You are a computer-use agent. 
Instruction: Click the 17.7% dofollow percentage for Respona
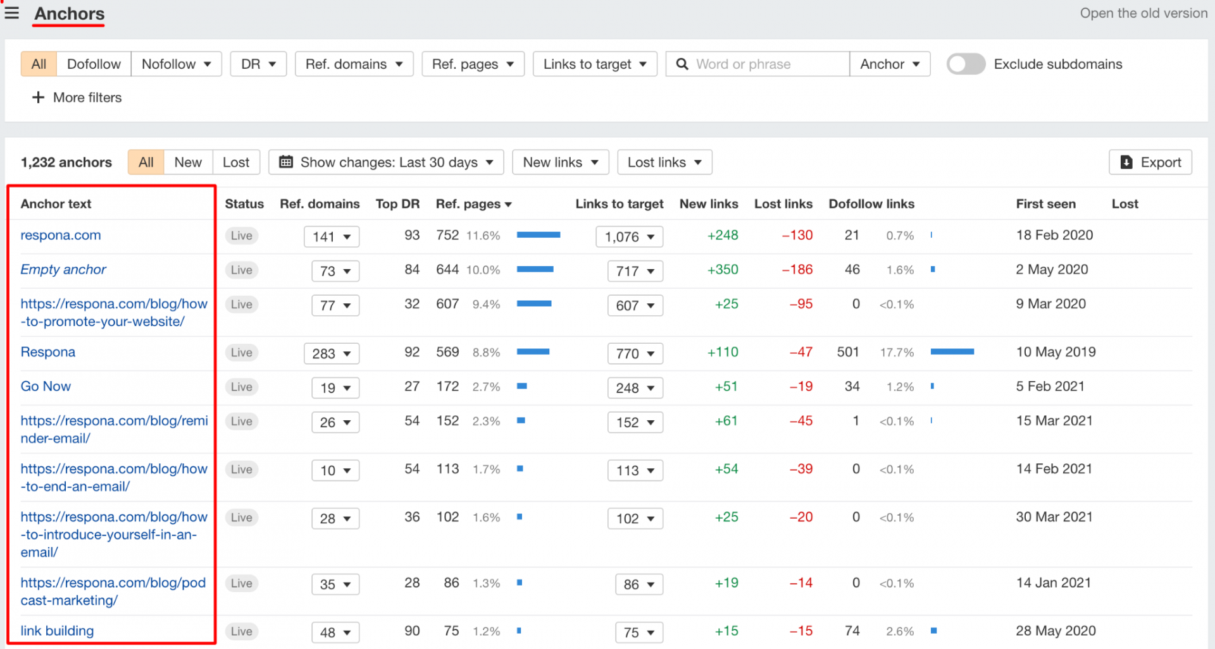897,353
